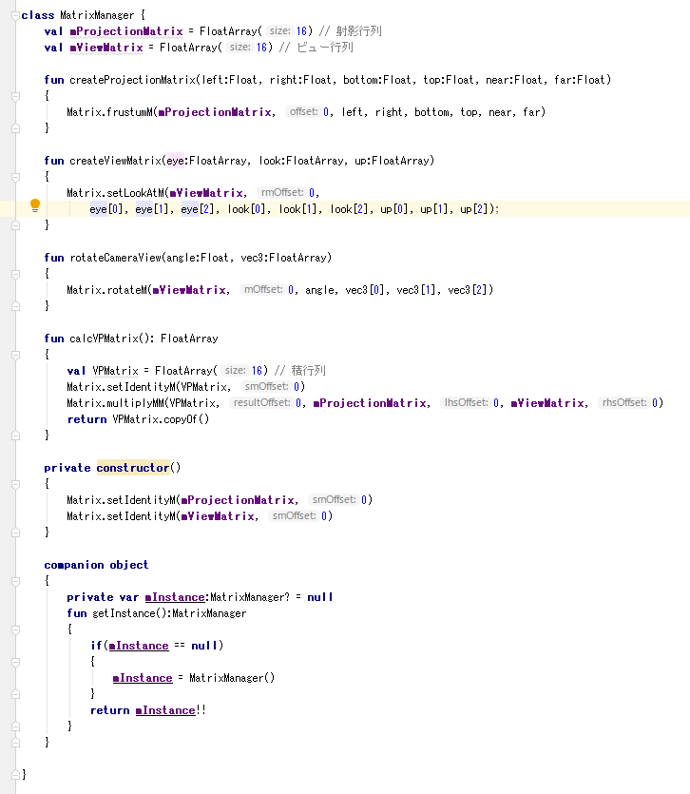Click mInstance in the 'return mInstance!!' statement
This screenshot has width=690, height=794.
[x=165, y=711]
